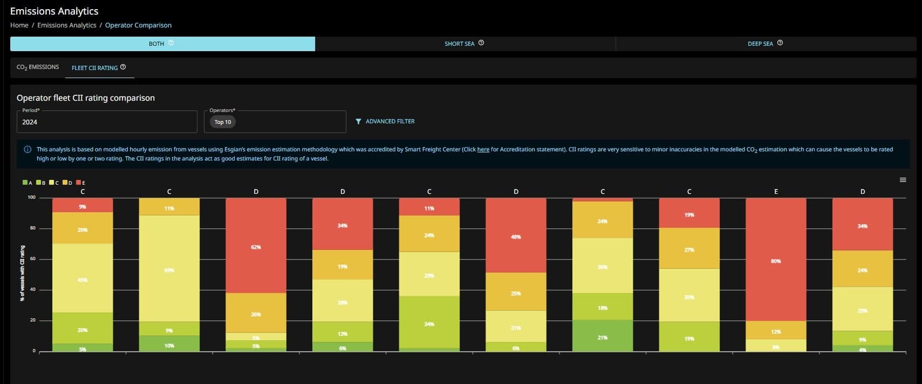Click the help icon beside DEEP SEA

pyautogui.click(x=780, y=43)
